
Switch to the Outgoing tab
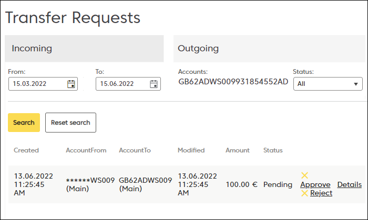pyautogui.click(x=269, y=49)
